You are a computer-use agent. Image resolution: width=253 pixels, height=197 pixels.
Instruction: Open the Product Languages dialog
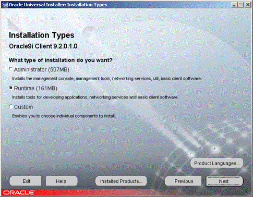tap(217, 163)
